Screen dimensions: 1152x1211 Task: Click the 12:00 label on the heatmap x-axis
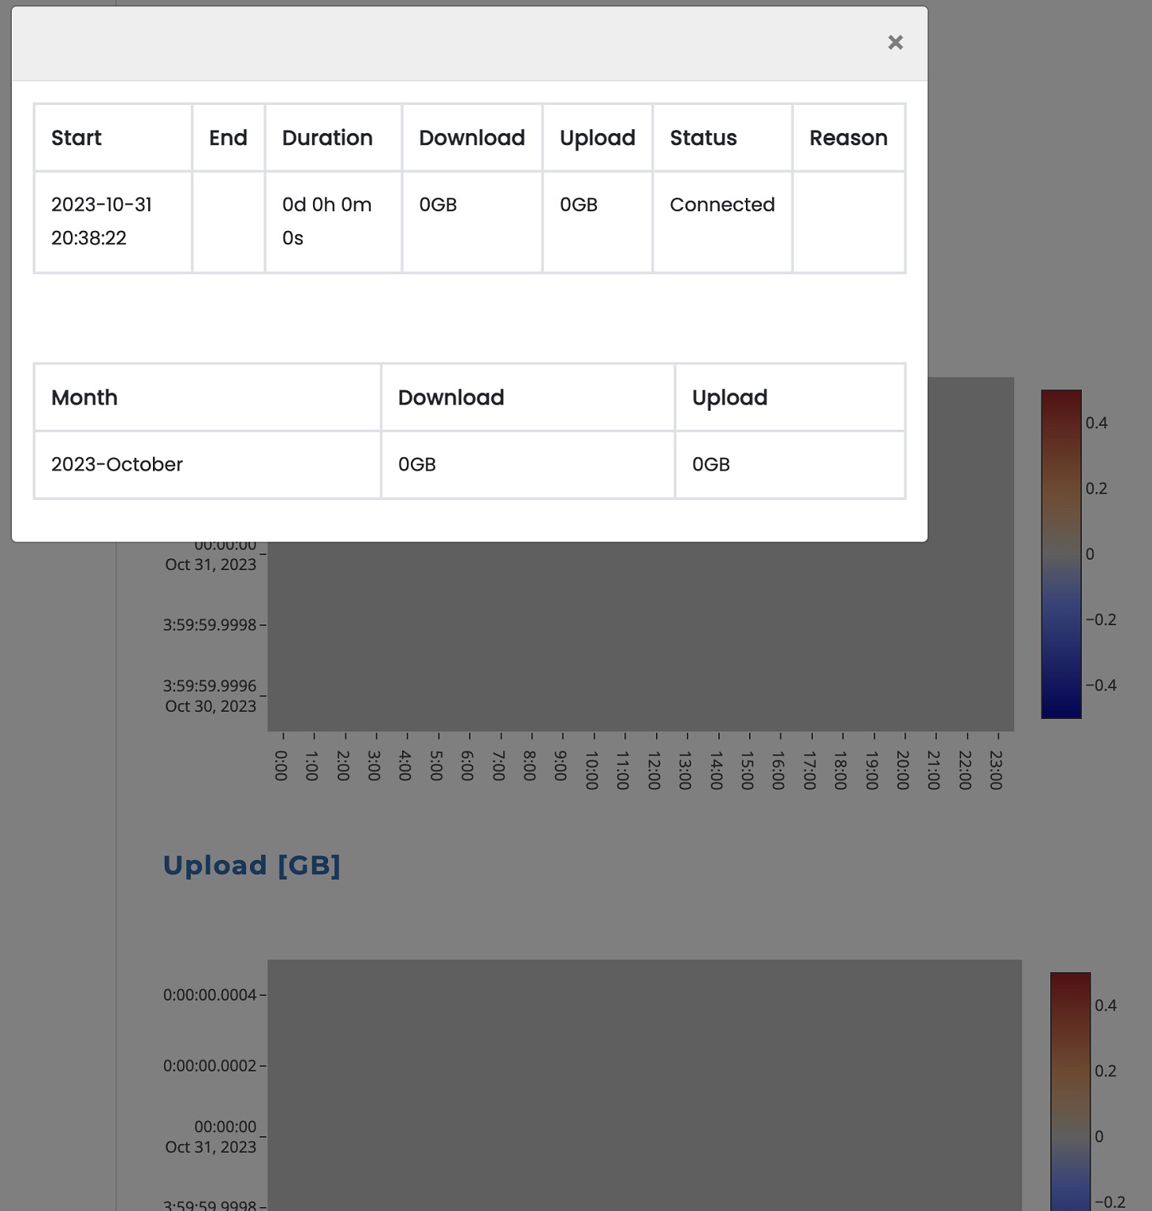(654, 769)
